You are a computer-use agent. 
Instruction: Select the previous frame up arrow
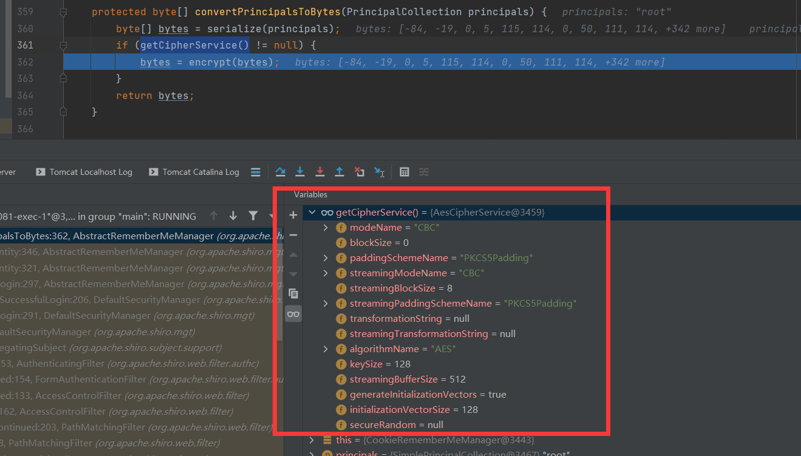click(x=213, y=216)
